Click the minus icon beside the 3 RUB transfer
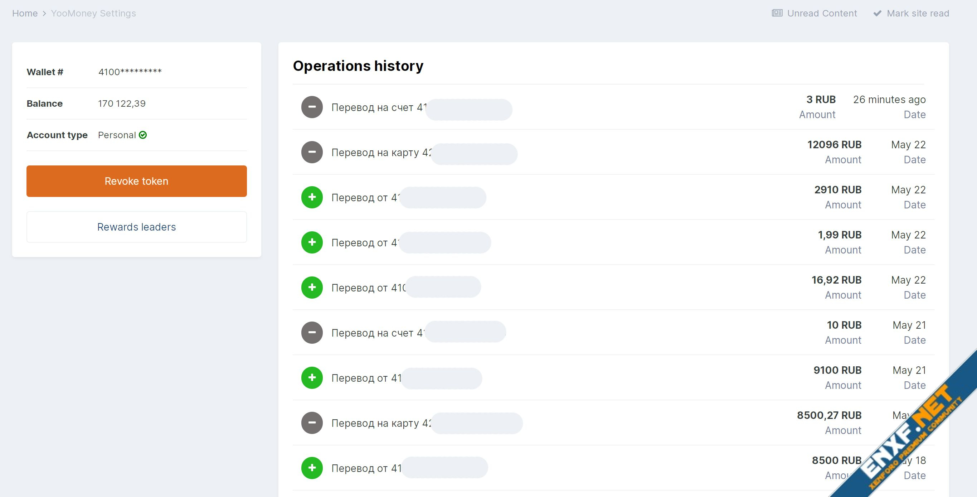The height and width of the screenshot is (497, 977). pos(312,107)
